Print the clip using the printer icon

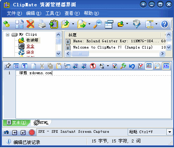(42, 24)
